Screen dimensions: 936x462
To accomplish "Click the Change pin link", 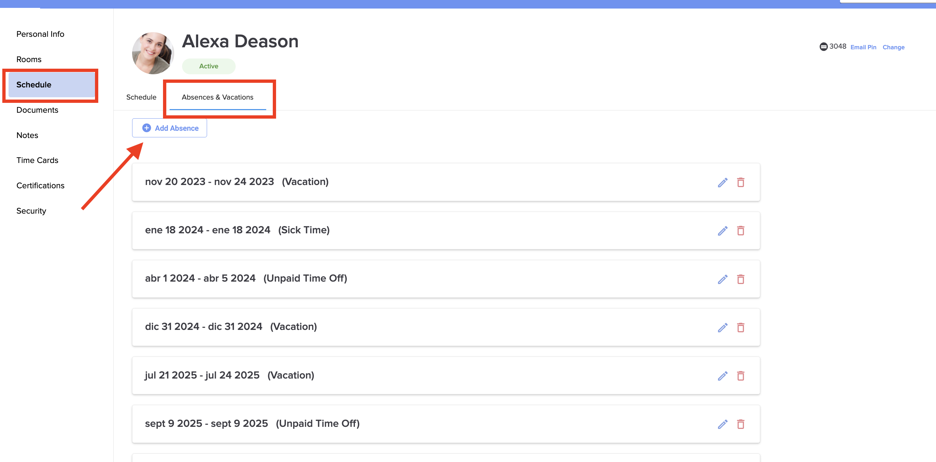I will point(893,47).
